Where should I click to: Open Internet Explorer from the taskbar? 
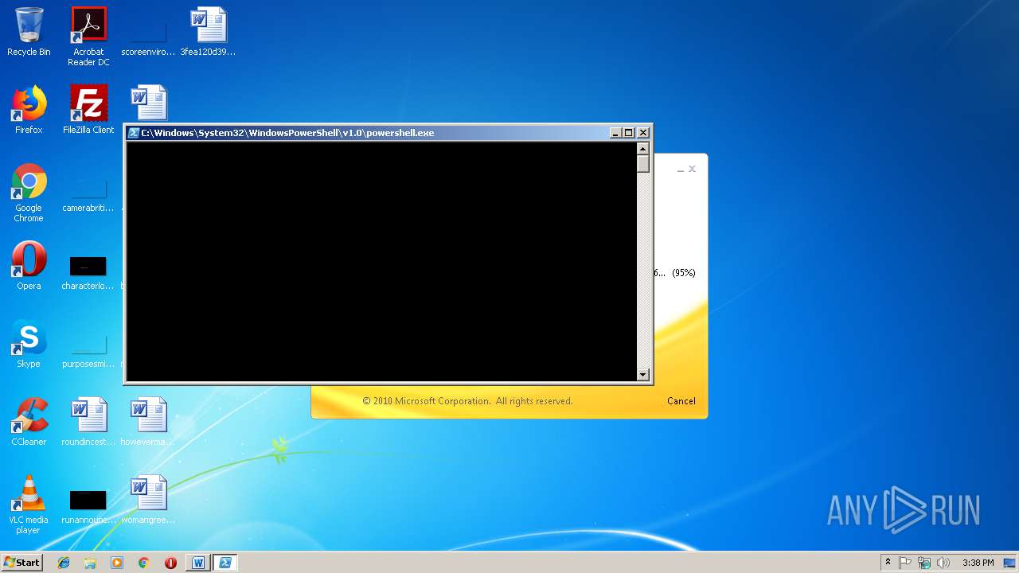pyautogui.click(x=64, y=563)
